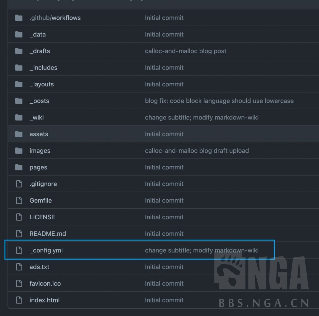Open the pages folder
Image resolution: width=319 pixels, height=316 pixels.
(x=38, y=167)
